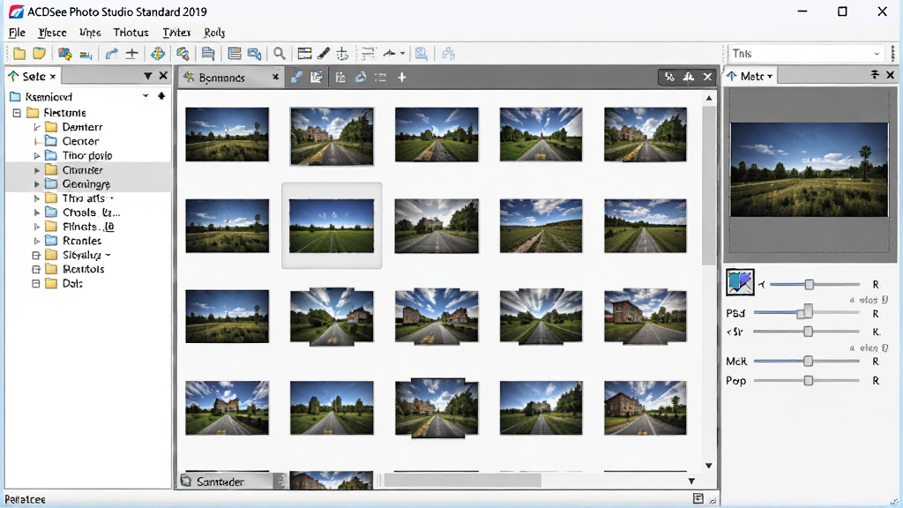Screen dimensions: 903x508
Task: Click the percent icon in thumbnail header
Action: click(x=669, y=77)
